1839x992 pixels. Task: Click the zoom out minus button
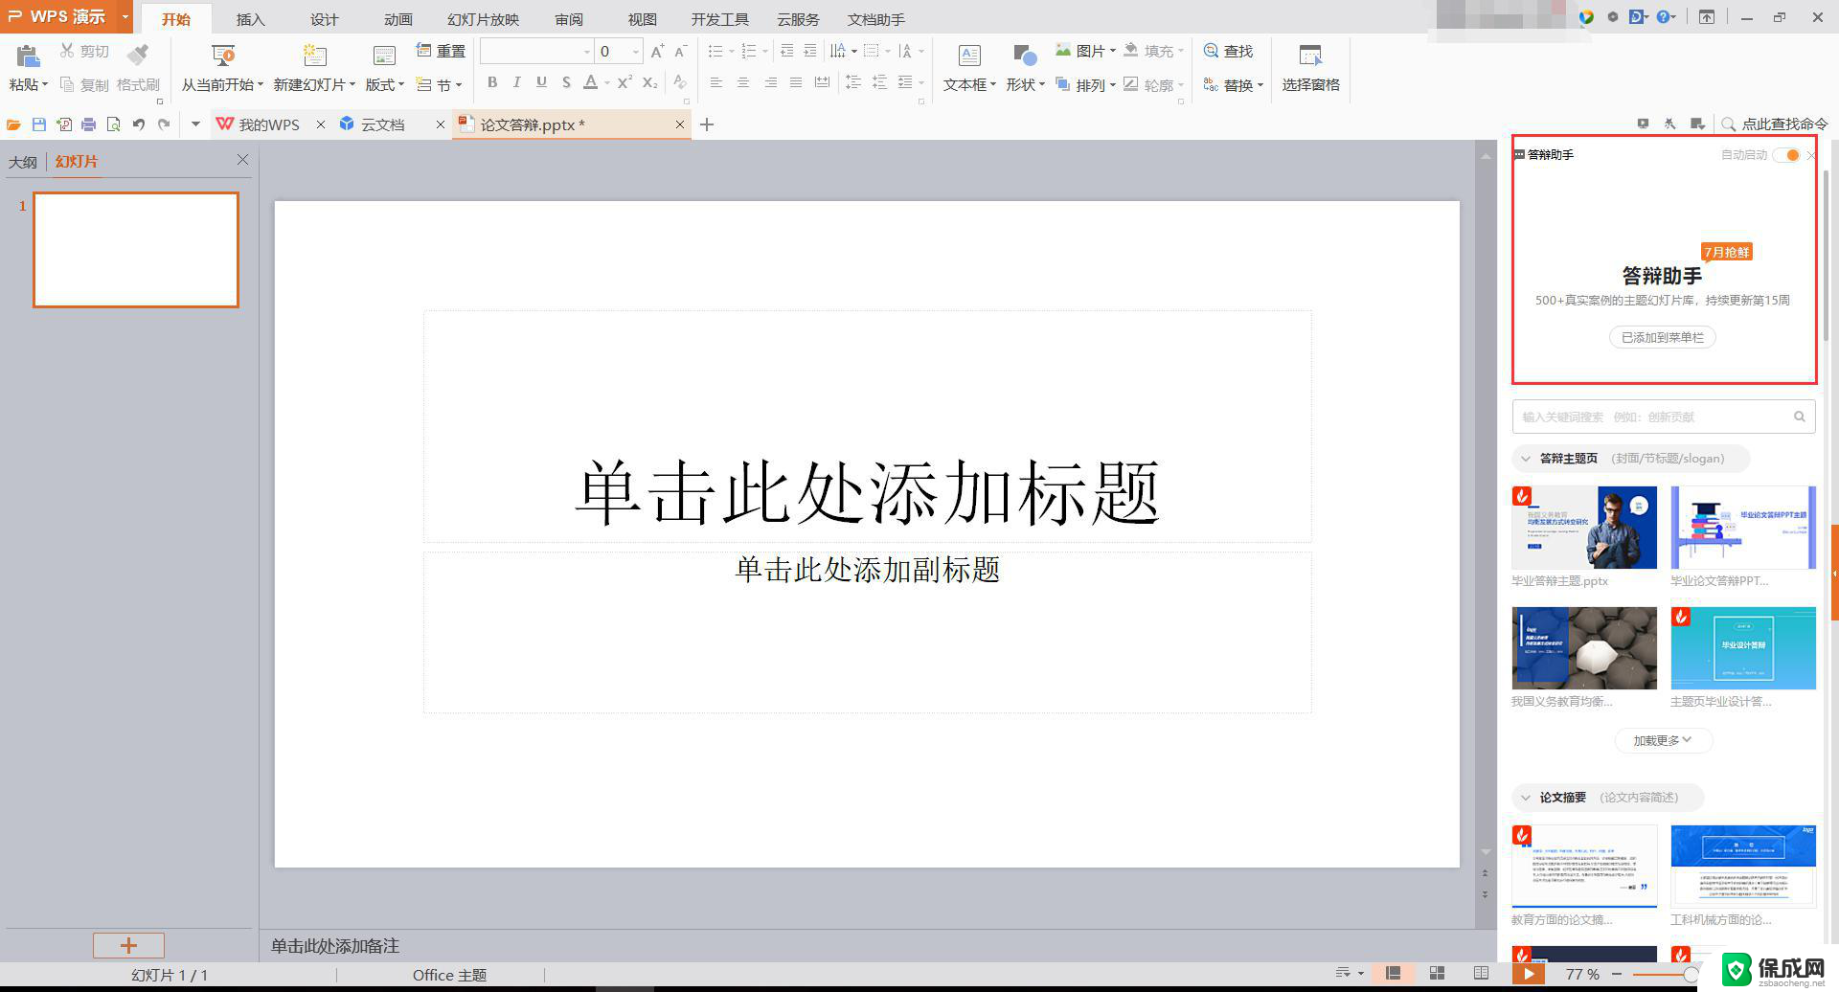(x=1617, y=974)
